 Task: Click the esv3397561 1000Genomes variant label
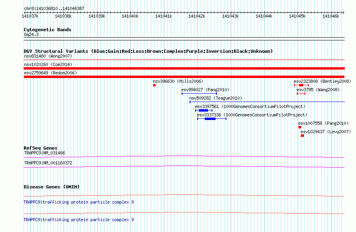coord(250,106)
